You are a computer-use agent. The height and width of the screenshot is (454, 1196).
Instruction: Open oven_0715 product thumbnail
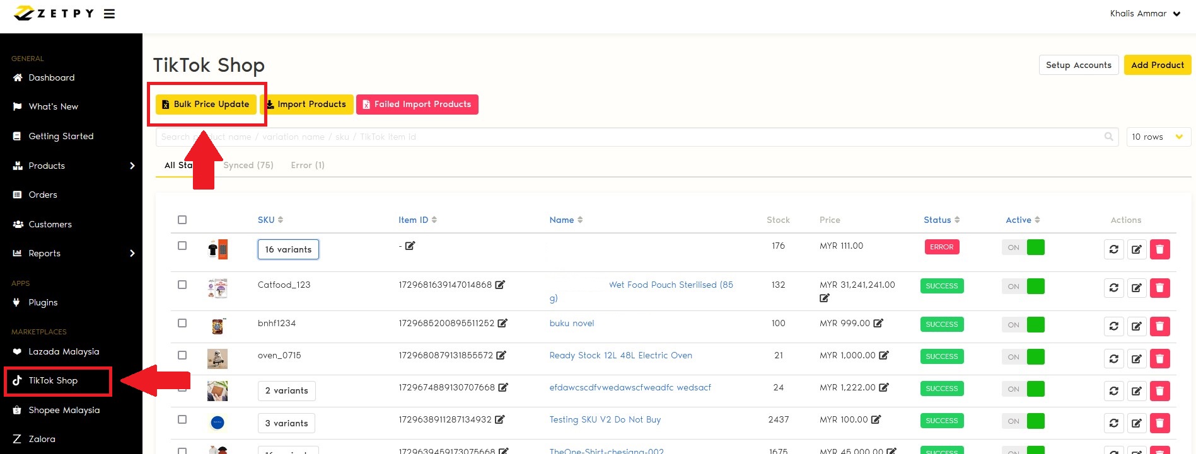[x=218, y=358]
